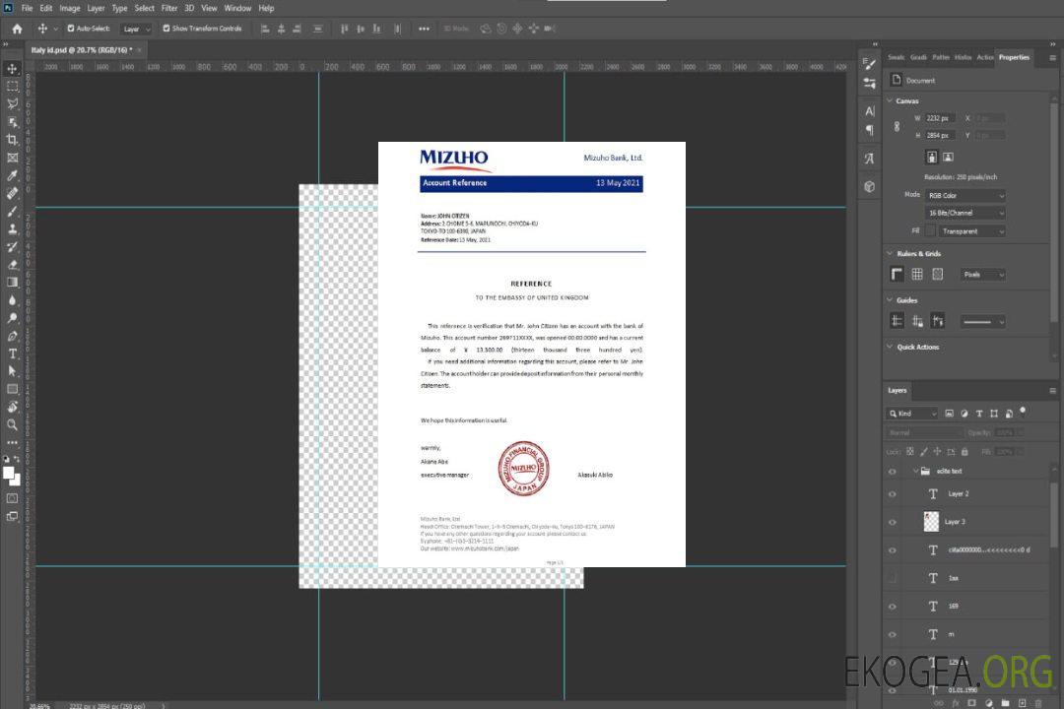
Task: Select the Rectangular Marquee tool
Action: 12,87
